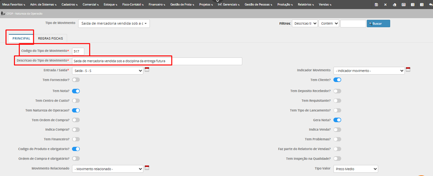Click the CFOP person icon in title bar
This screenshot has width=433, height=176.
3,14
